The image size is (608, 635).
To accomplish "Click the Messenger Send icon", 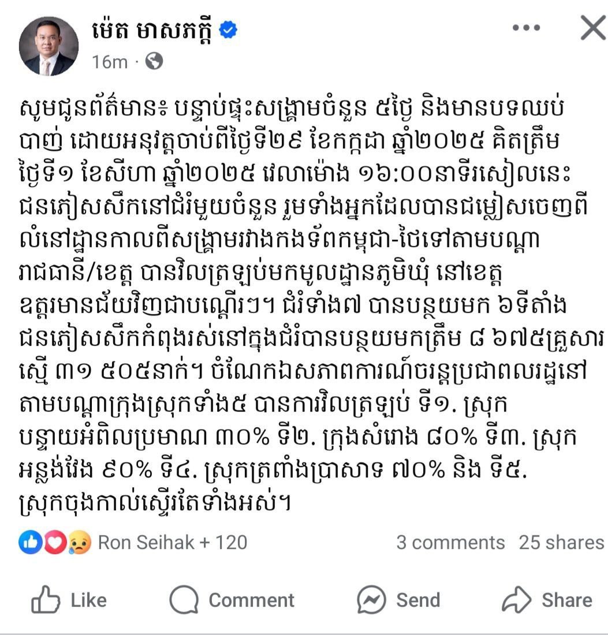I will (371, 600).
